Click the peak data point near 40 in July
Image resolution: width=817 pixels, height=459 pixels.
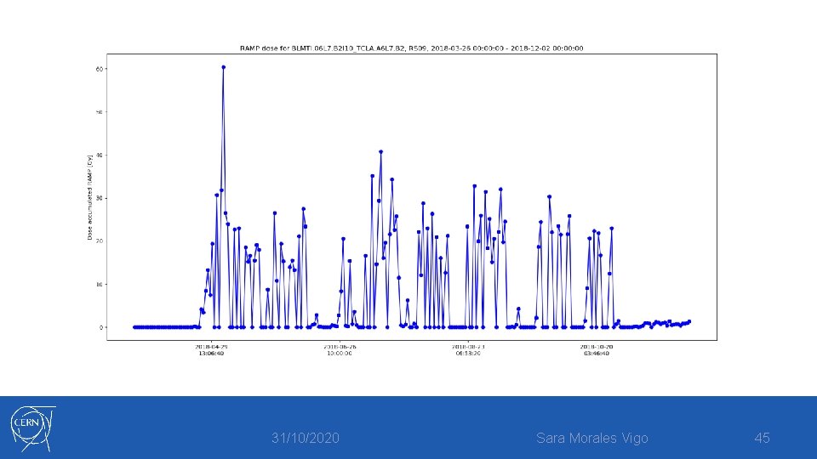pyautogui.click(x=381, y=152)
